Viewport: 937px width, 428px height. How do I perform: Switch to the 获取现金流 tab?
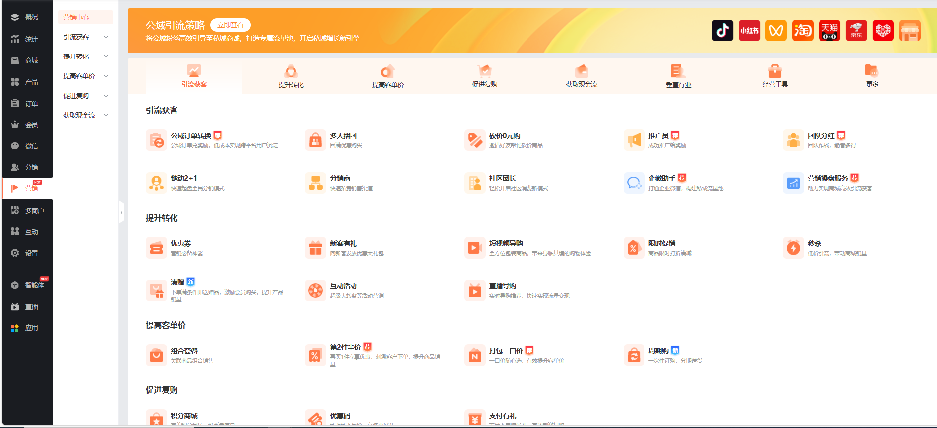[x=582, y=76]
